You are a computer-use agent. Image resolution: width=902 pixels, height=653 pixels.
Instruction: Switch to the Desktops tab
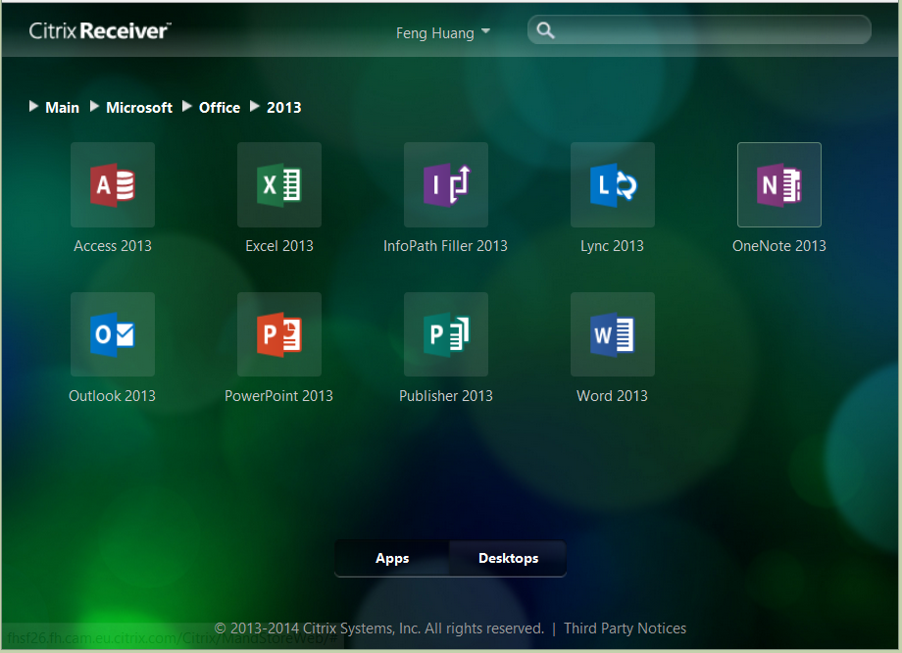click(x=508, y=558)
